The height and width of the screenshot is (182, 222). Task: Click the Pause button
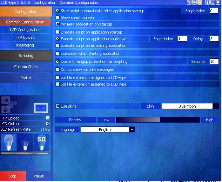coord(39,176)
